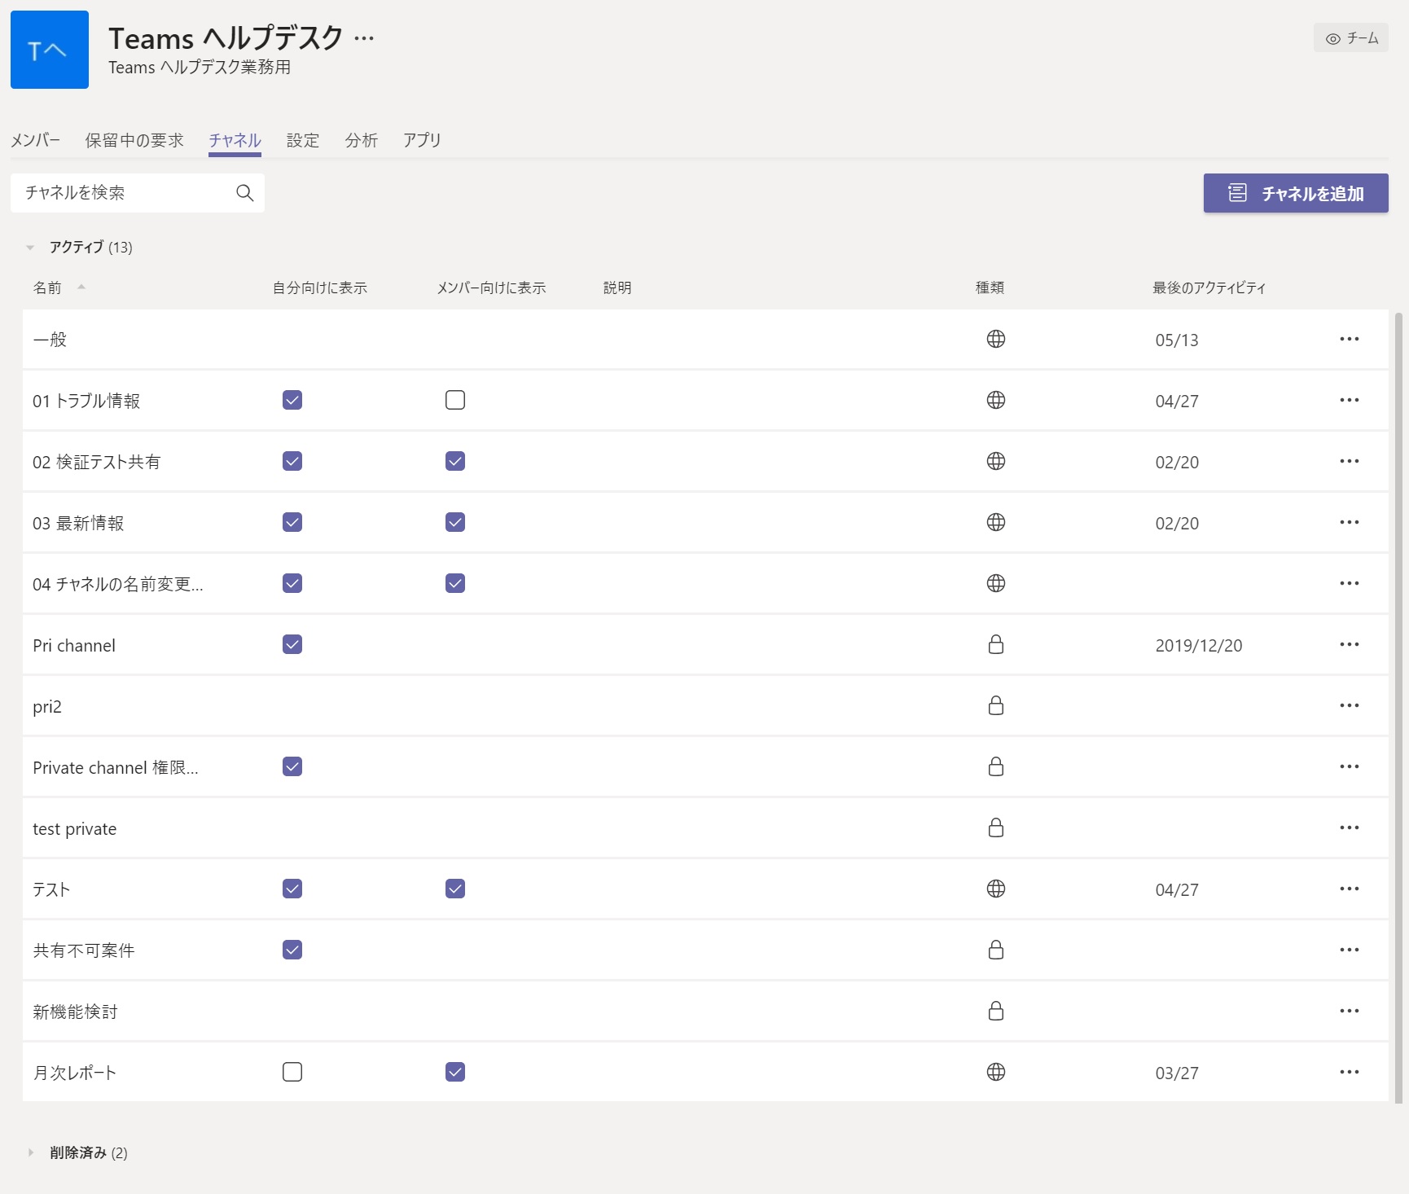
Task: Select the チャネル tab
Action: click(235, 140)
